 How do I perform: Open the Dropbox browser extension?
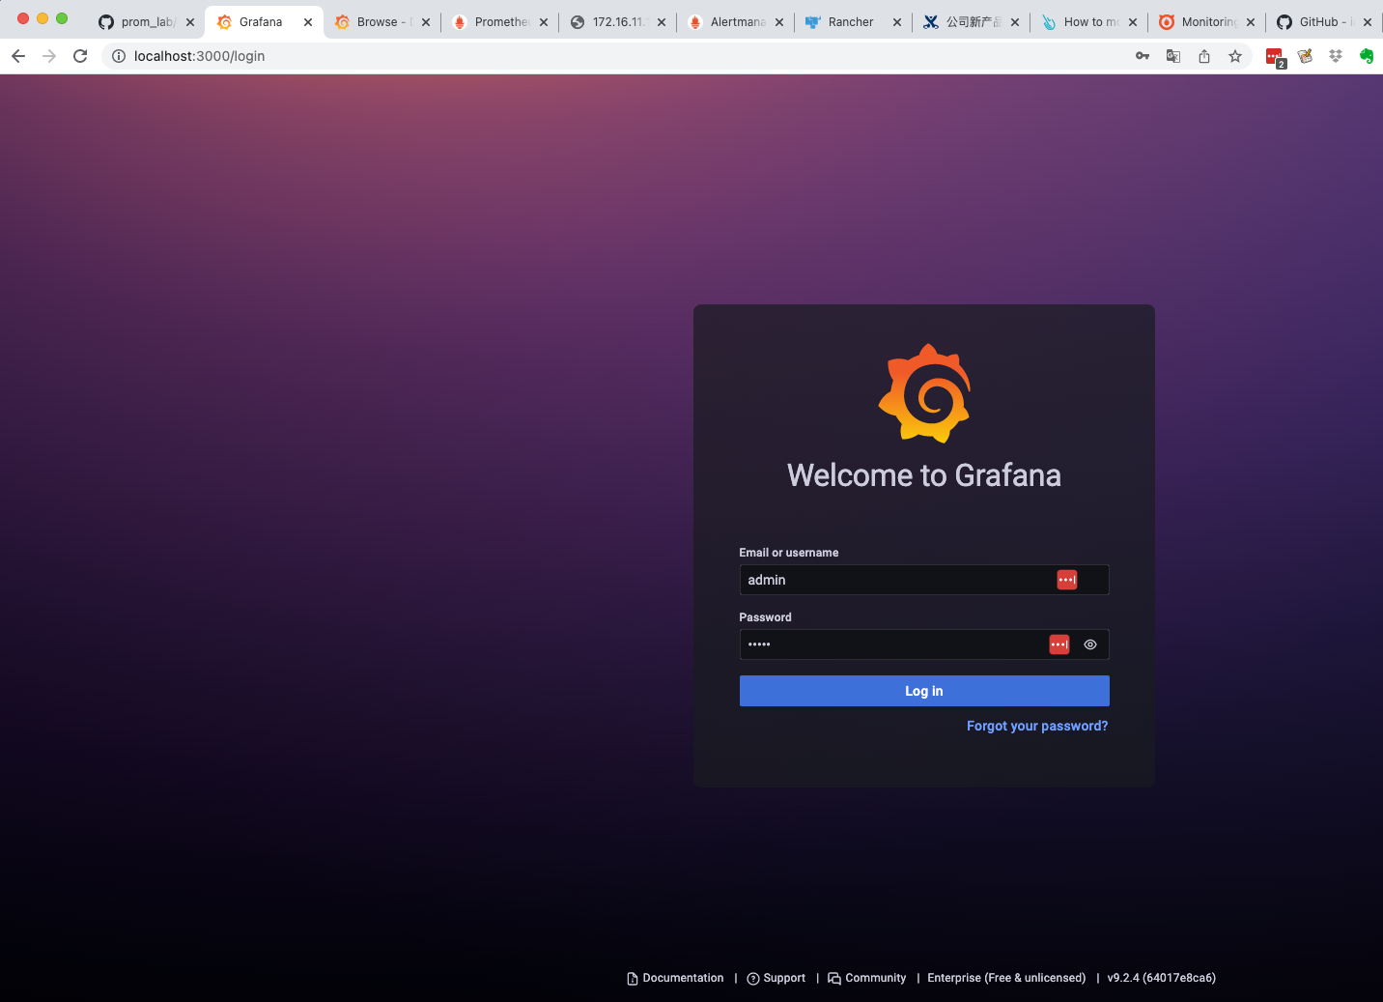pyautogui.click(x=1336, y=56)
